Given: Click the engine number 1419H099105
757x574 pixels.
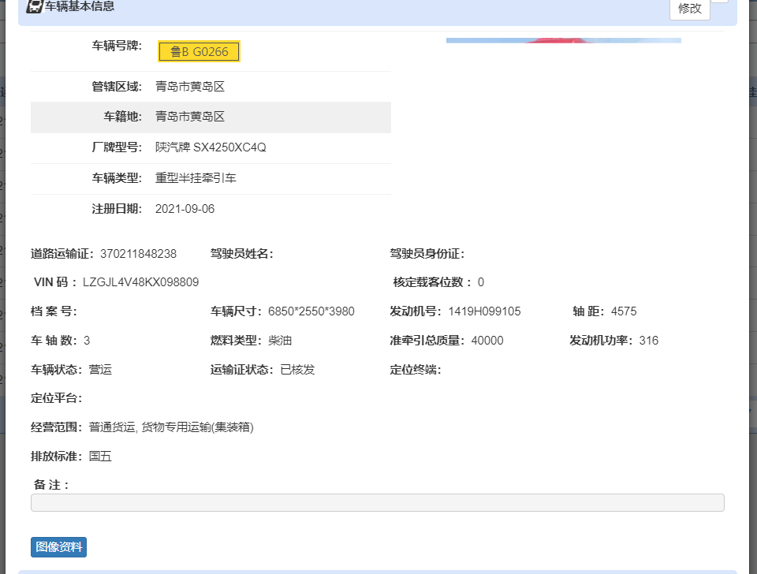Looking at the screenshot, I should click(x=484, y=311).
